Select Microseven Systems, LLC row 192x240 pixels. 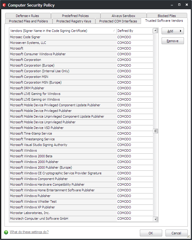(81, 43)
